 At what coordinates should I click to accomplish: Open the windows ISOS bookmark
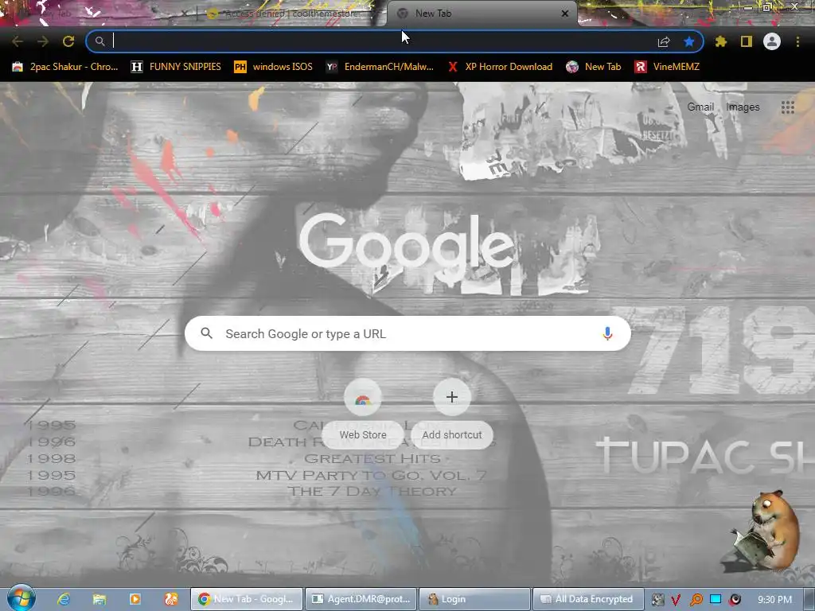click(x=274, y=67)
